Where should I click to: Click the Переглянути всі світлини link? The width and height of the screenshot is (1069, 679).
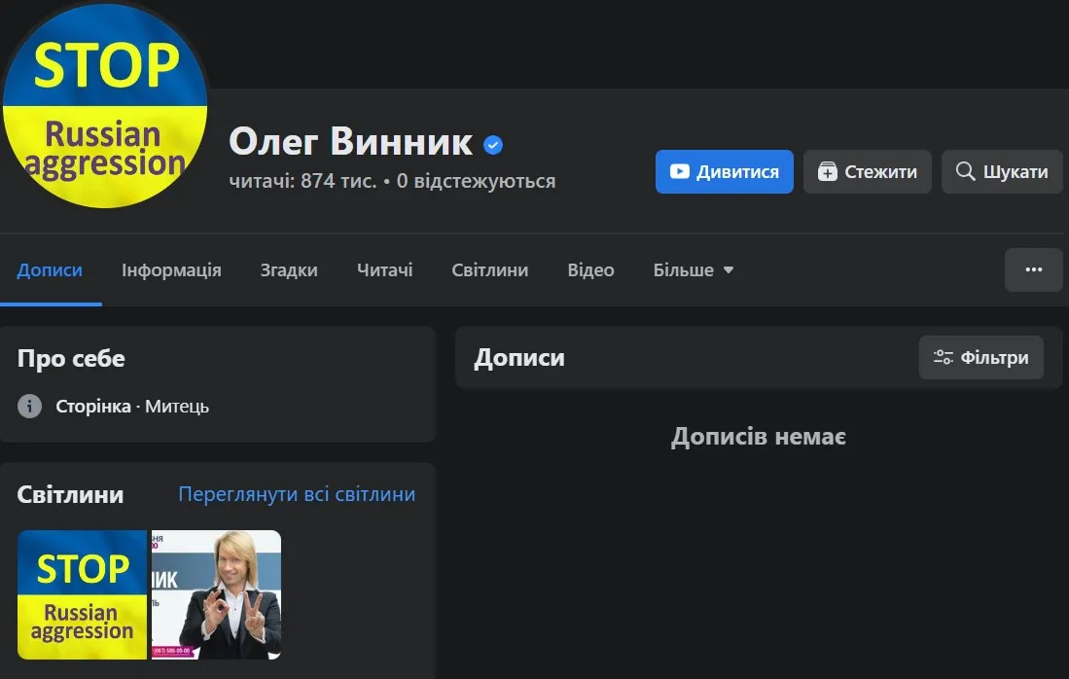pyautogui.click(x=297, y=494)
